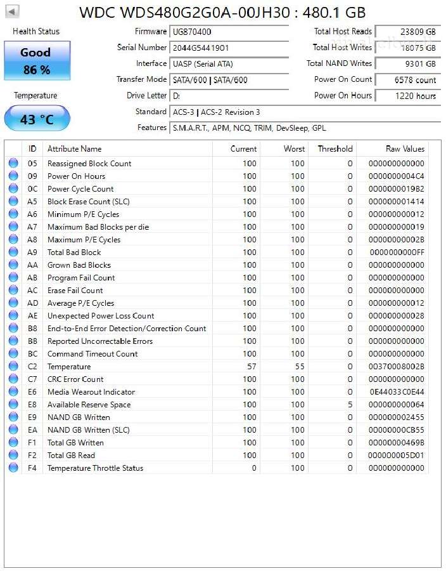Select status icon for Temperature Throttle Status

tap(13, 468)
